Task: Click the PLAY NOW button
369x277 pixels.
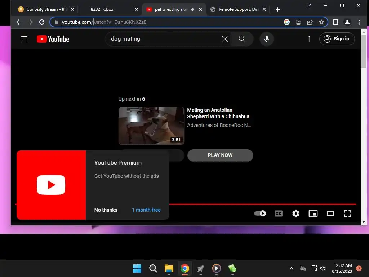Action: (x=220, y=155)
